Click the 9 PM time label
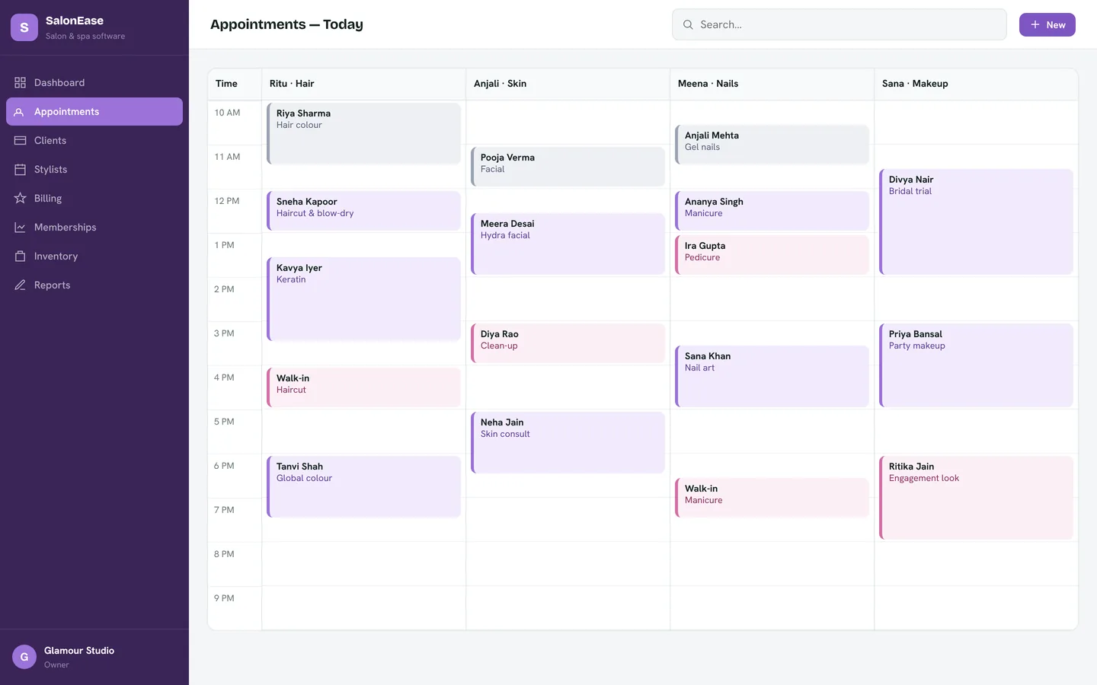 pyautogui.click(x=224, y=598)
